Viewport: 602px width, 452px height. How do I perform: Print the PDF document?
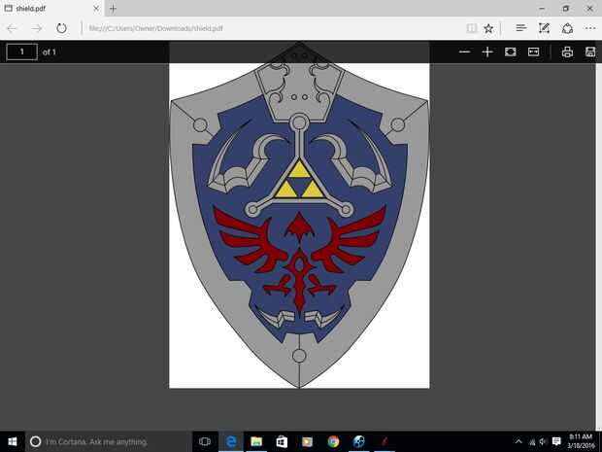567,52
